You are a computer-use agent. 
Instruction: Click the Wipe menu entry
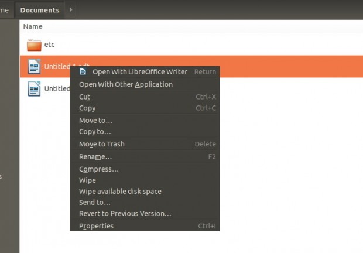[87, 180]
